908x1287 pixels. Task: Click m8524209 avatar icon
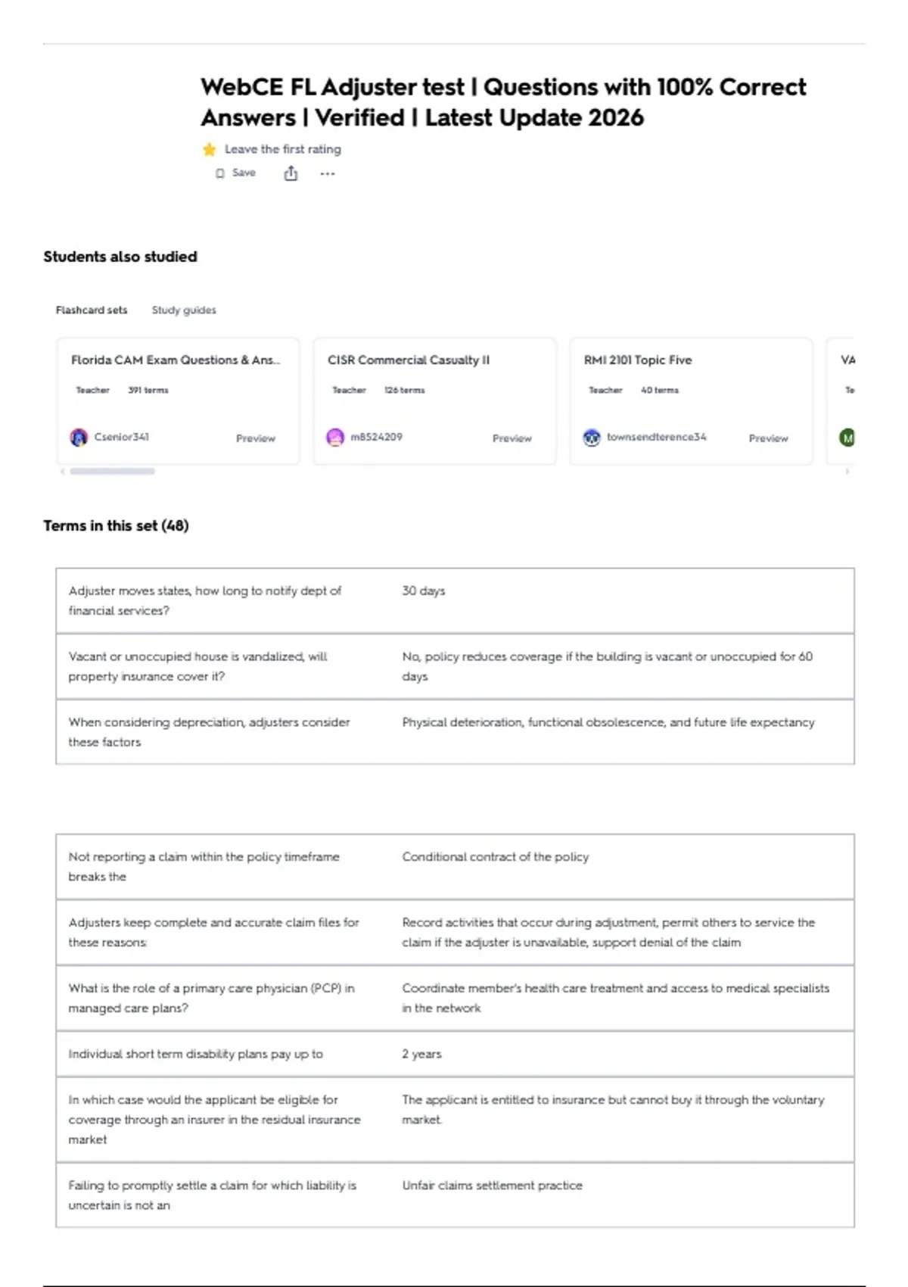point(335,438)
